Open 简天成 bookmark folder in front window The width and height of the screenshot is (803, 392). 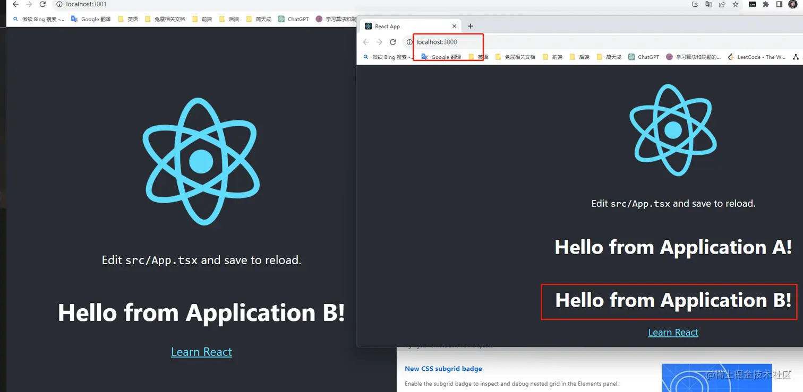(609, 57)
